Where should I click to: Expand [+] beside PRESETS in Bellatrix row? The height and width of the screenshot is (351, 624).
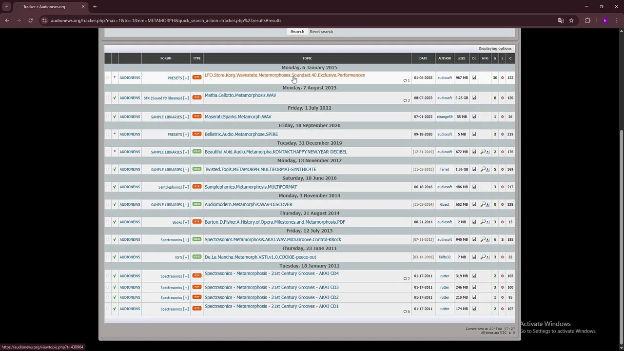[186, 135]
